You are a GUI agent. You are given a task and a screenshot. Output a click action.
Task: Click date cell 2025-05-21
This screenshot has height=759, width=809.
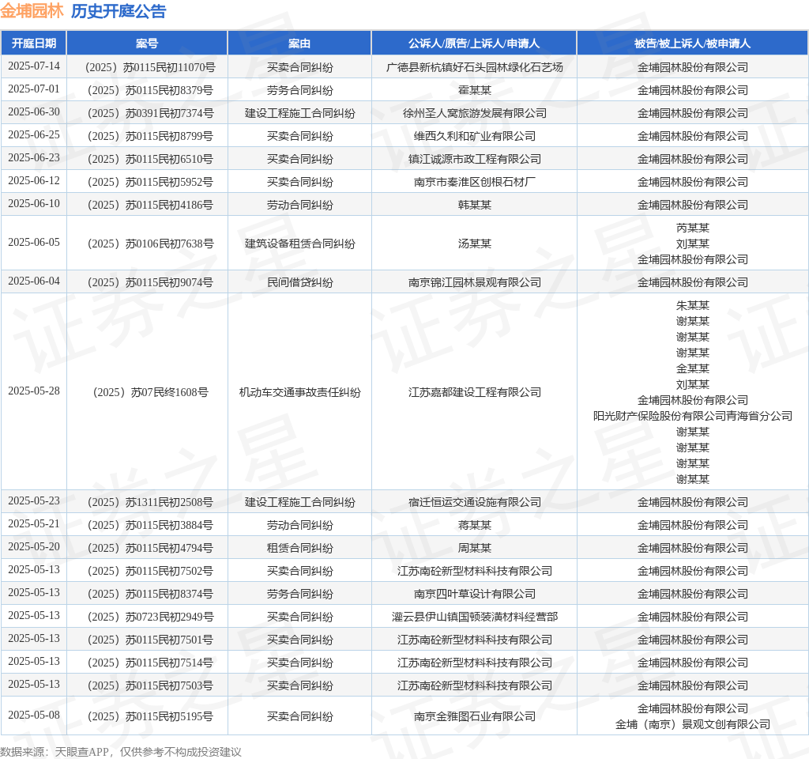(x=34, y=523)
